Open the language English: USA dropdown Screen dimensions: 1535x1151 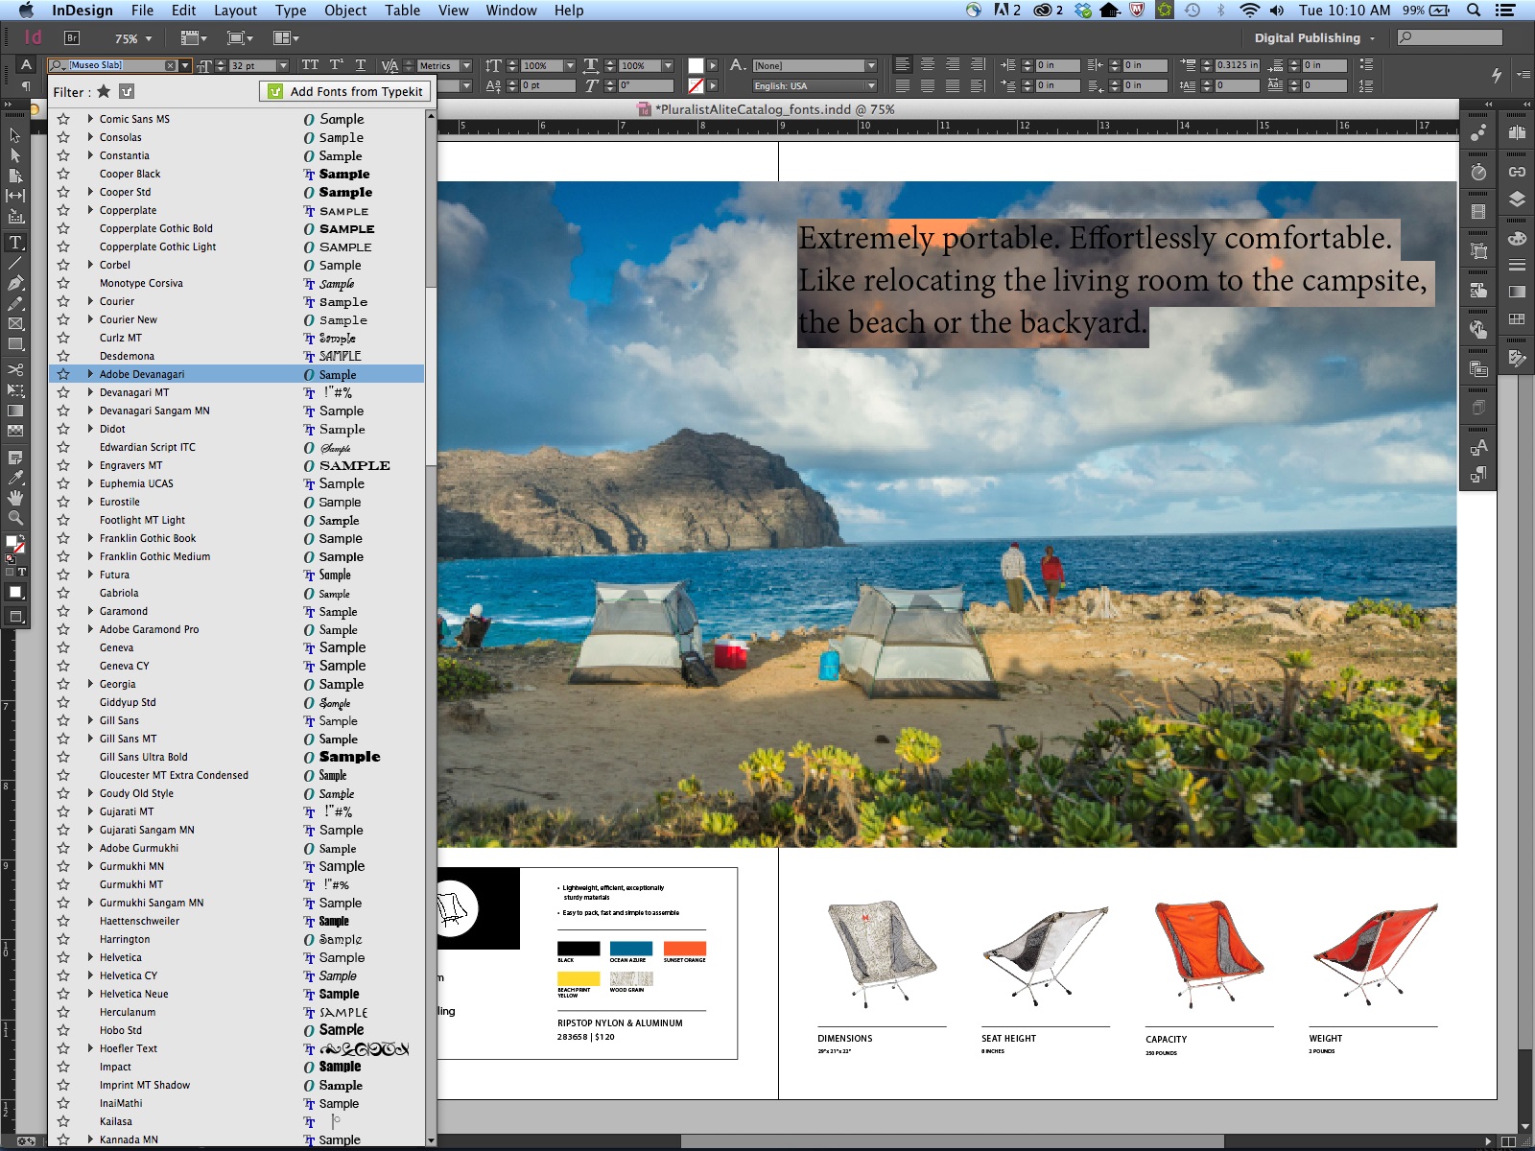(871, 85)
